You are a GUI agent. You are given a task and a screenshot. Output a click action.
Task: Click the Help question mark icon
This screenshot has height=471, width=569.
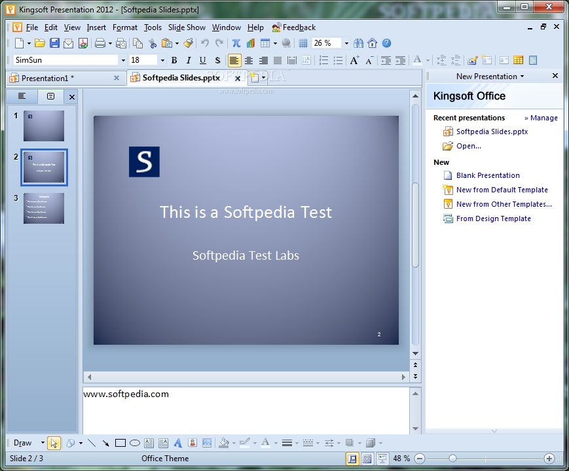(x=386, y=44)
